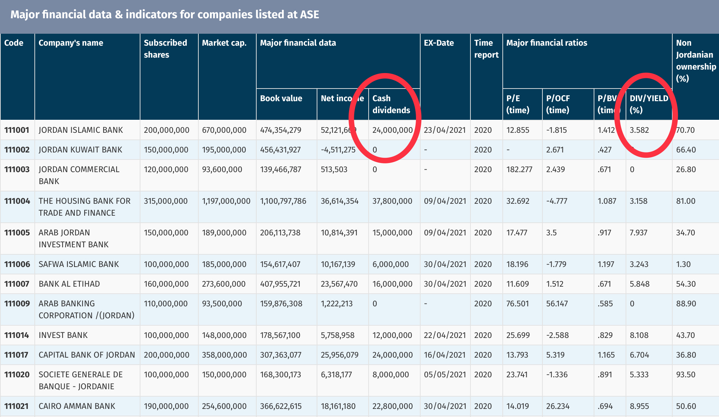The height and width of the screenshot is (417, 719).
Task: Select ARAB JORDAN INVESTMENT BANK name
Action: pos(73,239)
